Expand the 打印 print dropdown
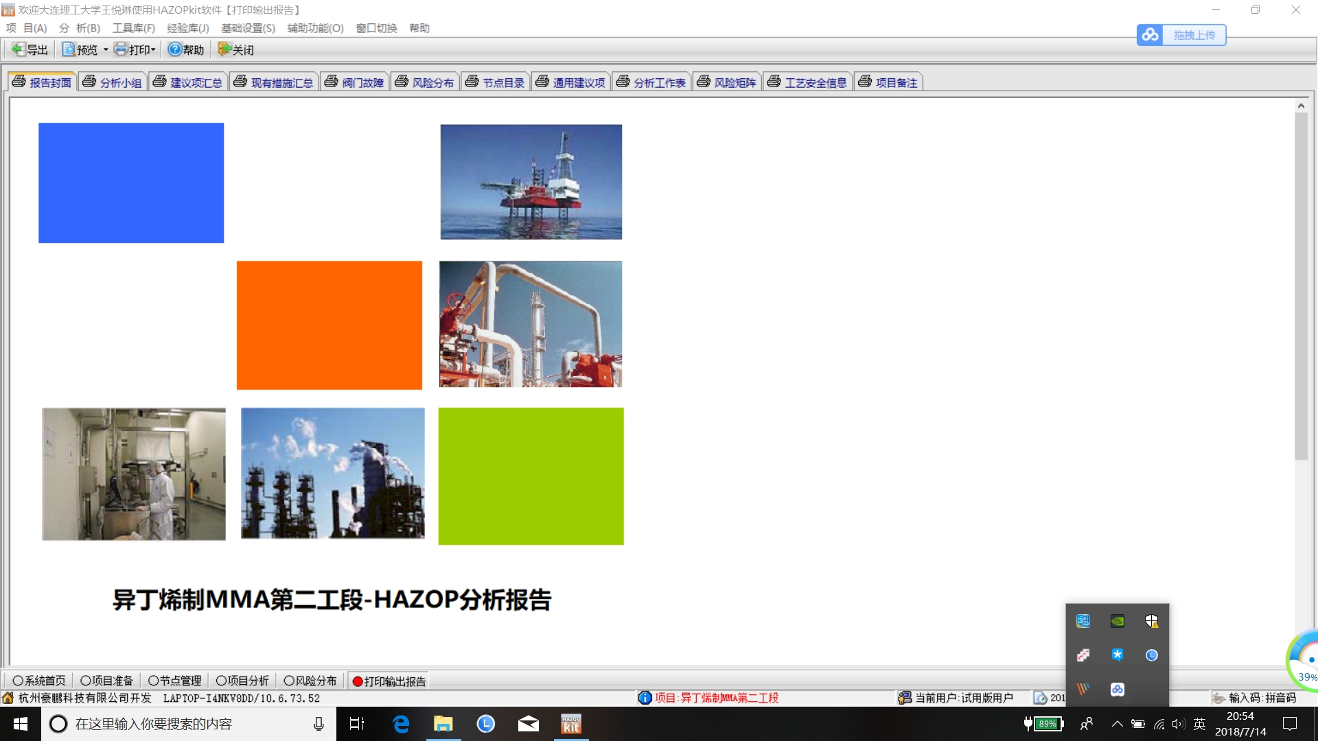This screenshot has height=741, width=1318. pos(153,49)
